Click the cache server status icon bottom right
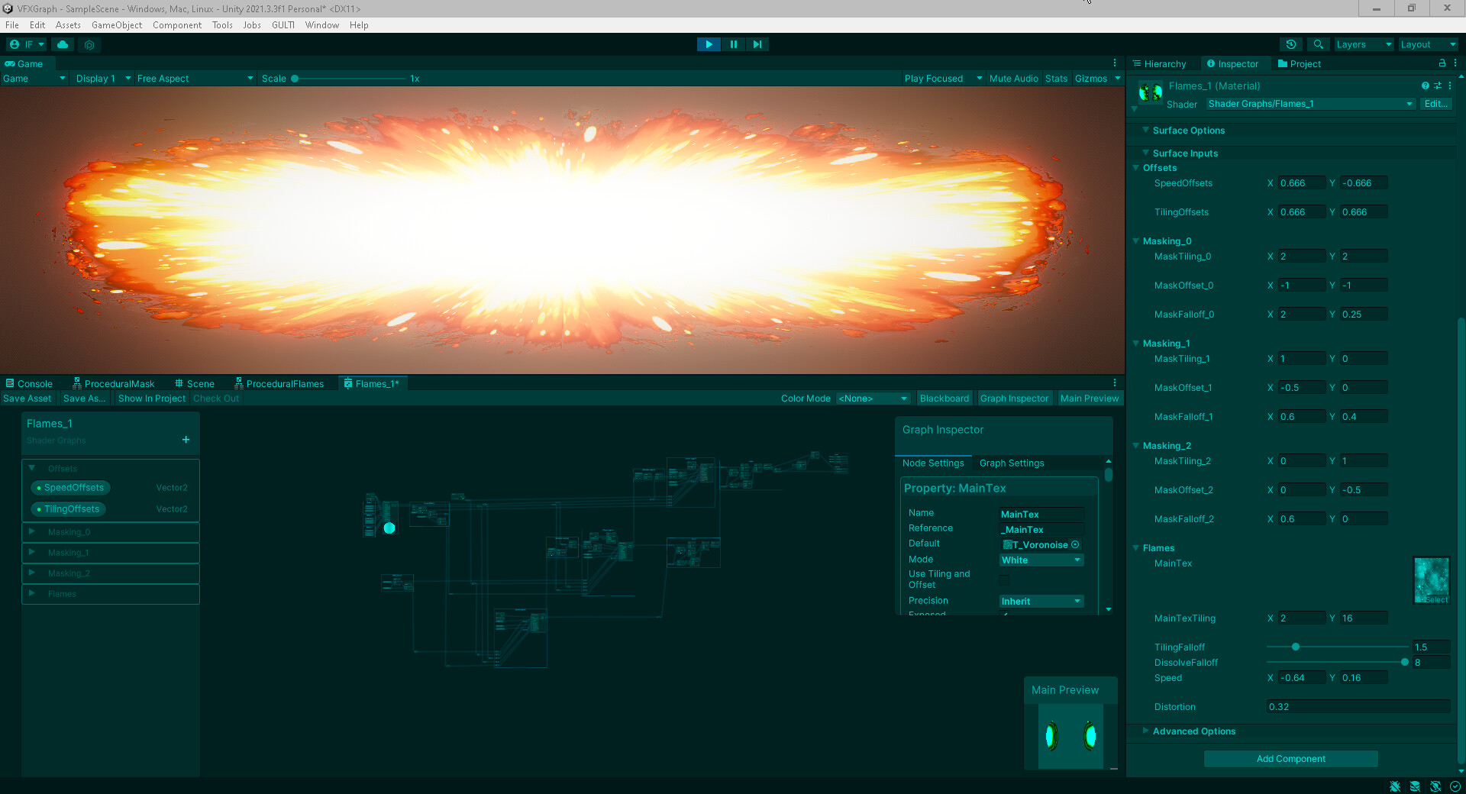The width and height of the screenshot is (1466, 794). point(1416,786)
